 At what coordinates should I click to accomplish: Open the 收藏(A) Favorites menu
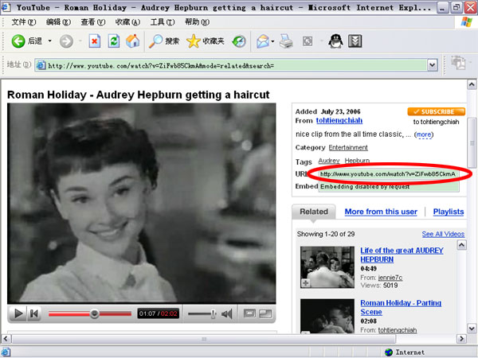click(x=127, y=22)
